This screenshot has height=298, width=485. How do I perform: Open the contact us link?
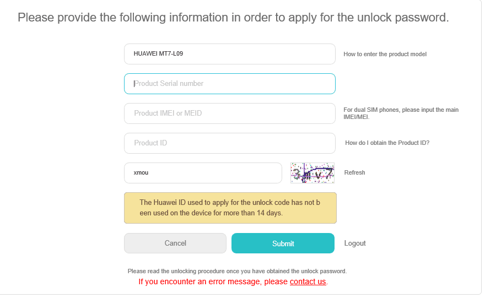click(308, 281)
